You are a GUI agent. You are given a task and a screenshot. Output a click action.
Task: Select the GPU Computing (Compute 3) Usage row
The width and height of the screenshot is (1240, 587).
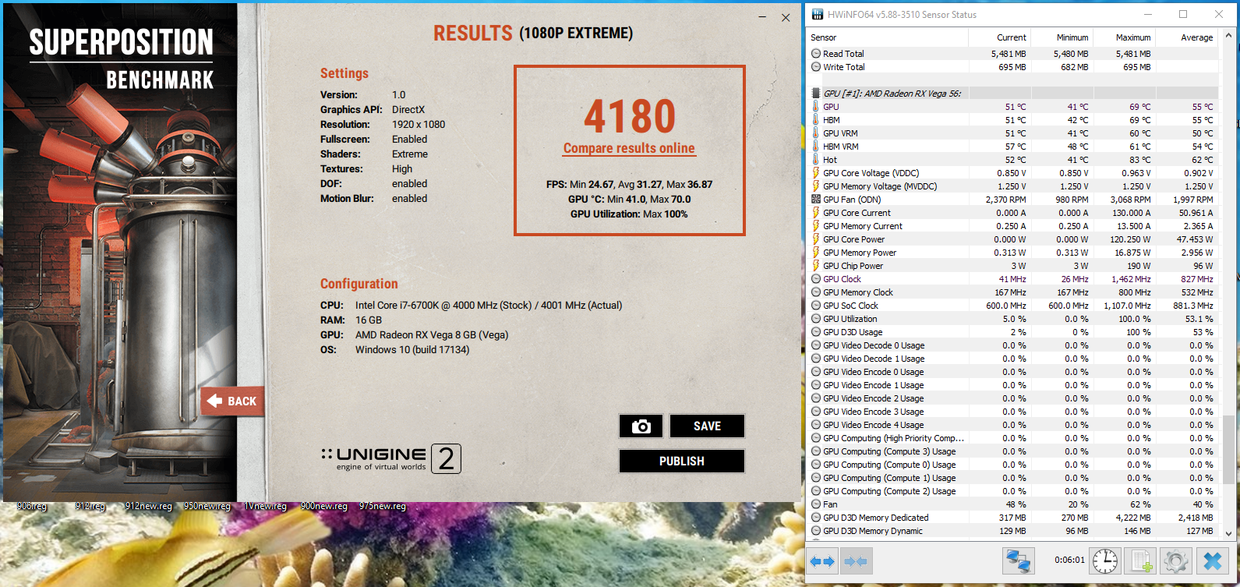pyautogui.click(x=1012, y=451)
